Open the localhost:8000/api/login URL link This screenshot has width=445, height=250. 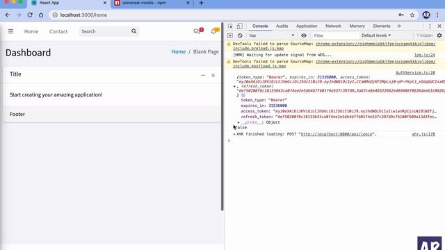[337, 134]
